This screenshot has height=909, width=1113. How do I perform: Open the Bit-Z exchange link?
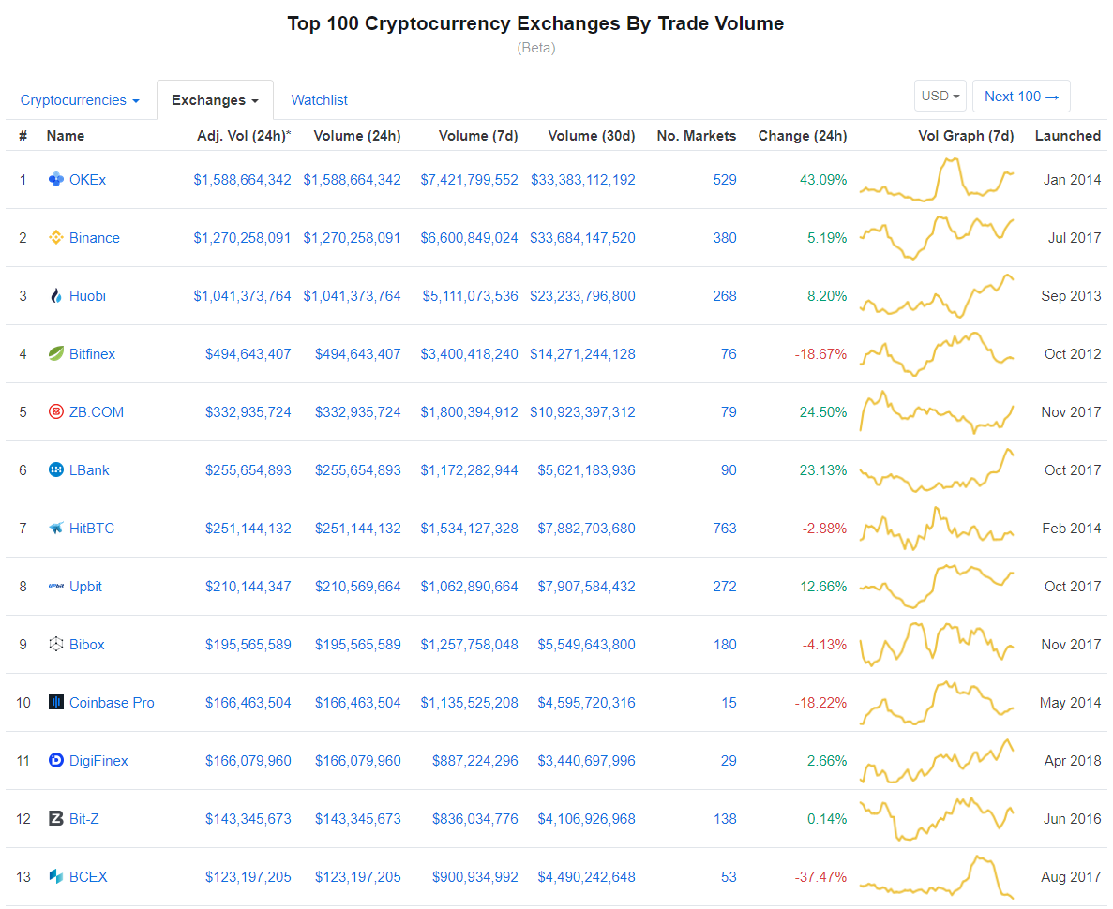tap(83, 819)
